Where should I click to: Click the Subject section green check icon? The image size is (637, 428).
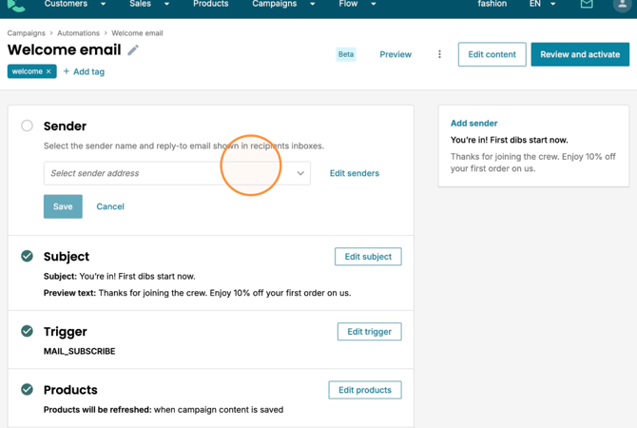tap(27, 256)
